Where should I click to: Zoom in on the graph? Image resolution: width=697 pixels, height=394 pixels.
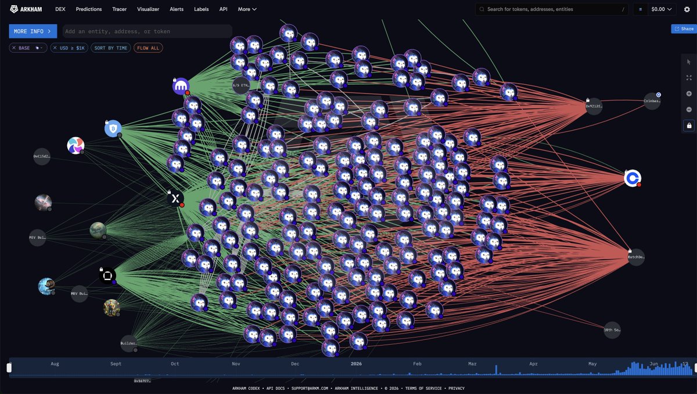689,94
